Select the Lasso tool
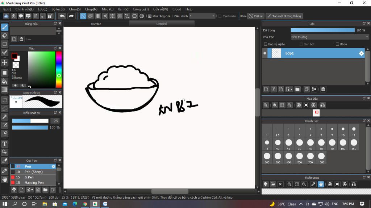 click(x=4, y=108)
